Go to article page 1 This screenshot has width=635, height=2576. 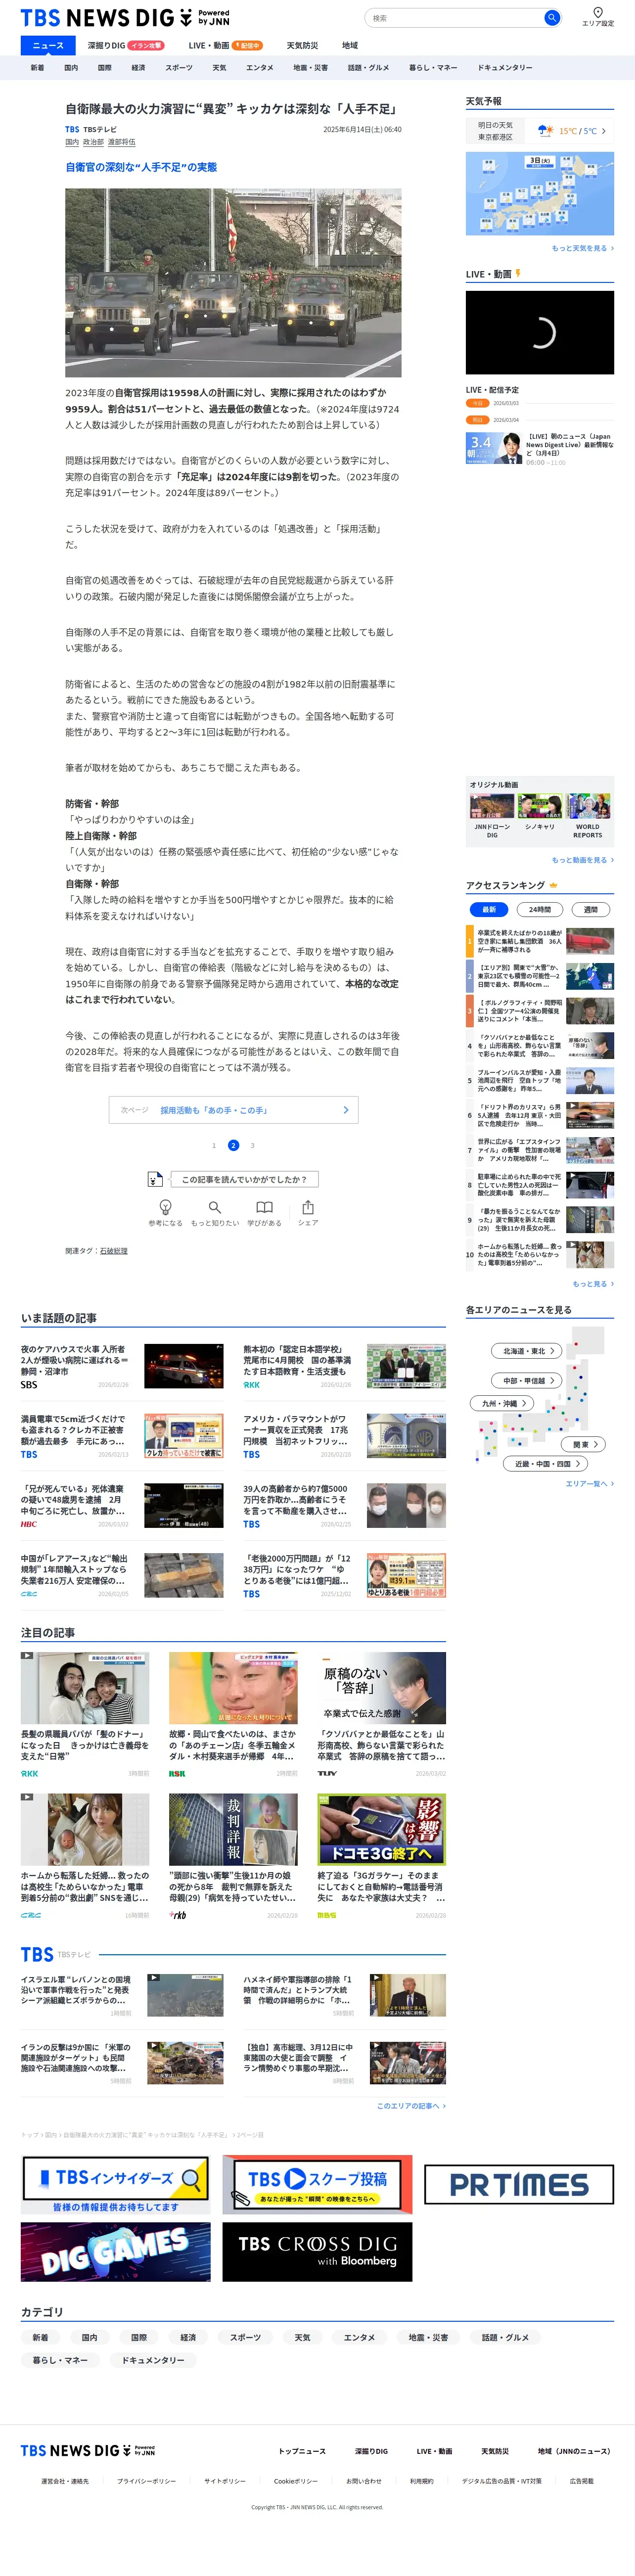tap(213, 1145)
